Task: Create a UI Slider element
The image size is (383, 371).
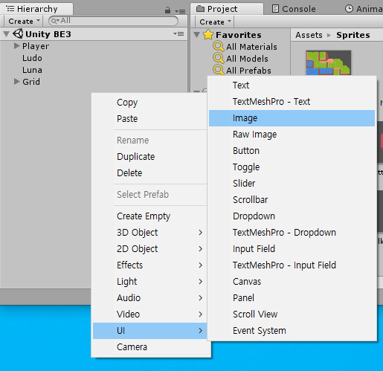Action: [x=292, y=184]
